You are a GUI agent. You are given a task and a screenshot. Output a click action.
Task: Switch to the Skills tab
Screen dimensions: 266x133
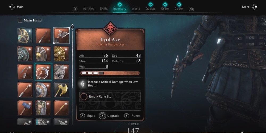104,9
